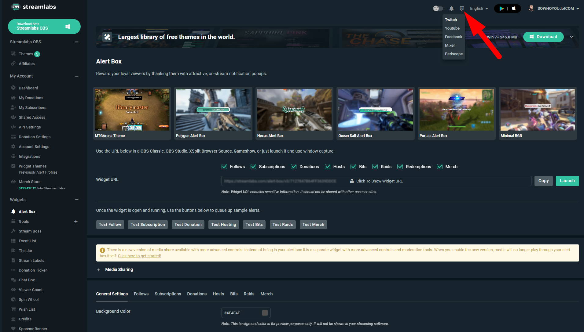Open the user account dropdown arrow
584x332 pixels.
pos(578,9)
